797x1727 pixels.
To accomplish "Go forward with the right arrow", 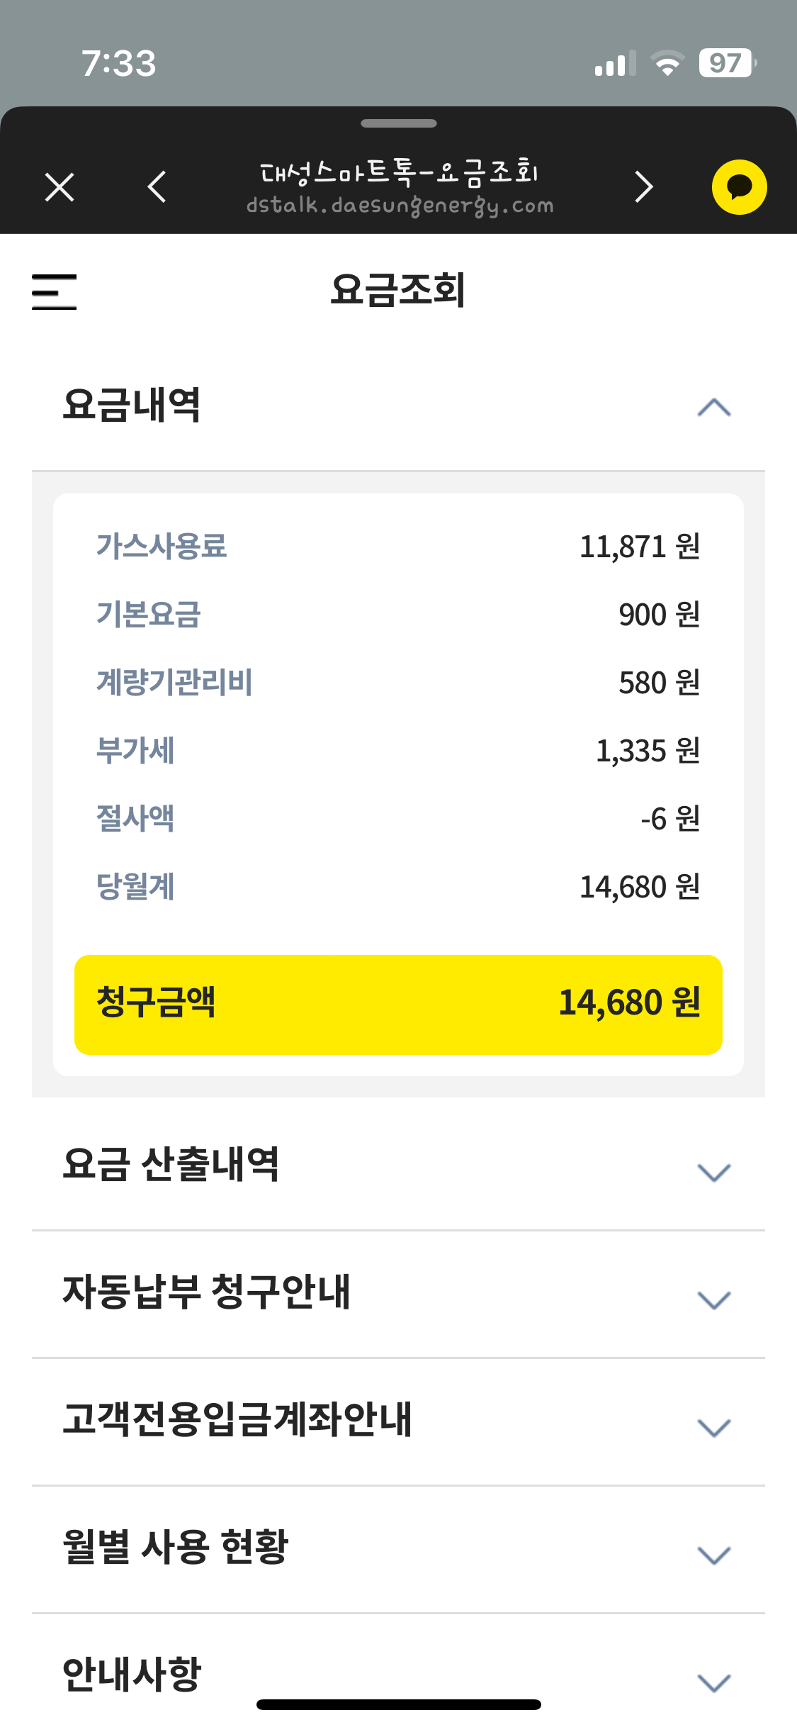I will pos(643,187).
